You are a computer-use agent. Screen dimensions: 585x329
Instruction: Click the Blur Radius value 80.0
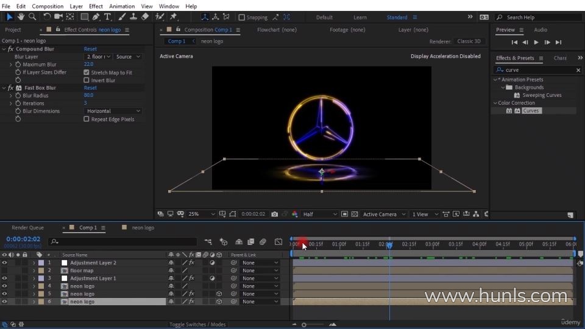88,96
